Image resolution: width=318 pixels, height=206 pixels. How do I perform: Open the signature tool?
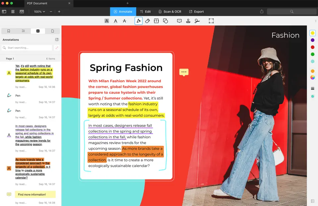[x=197, y=21]
